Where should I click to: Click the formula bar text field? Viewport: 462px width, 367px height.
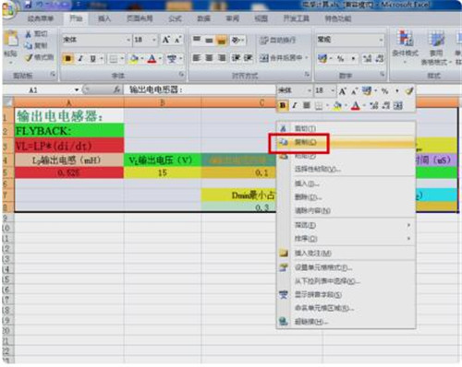coord(201,90)
